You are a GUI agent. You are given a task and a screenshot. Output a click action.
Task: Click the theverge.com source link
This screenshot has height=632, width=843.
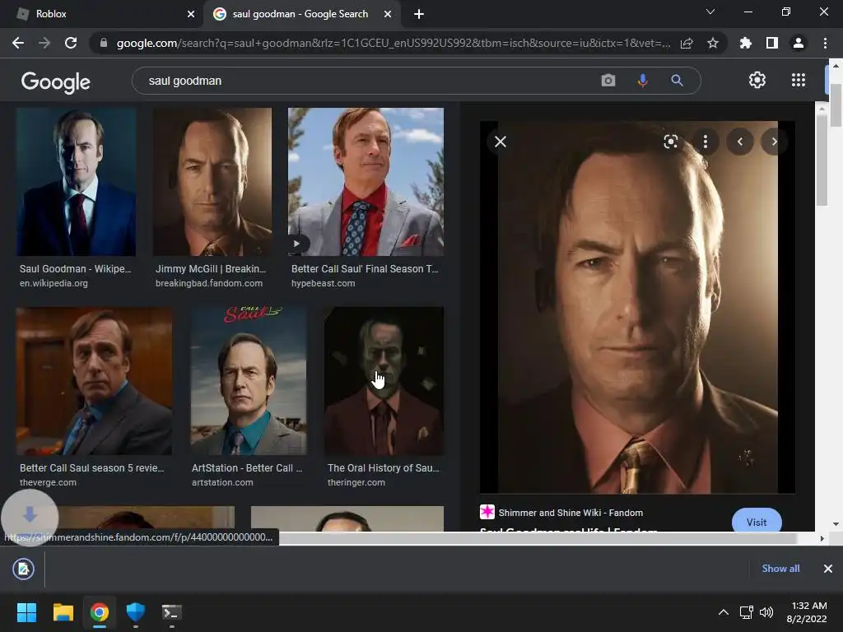48,482
